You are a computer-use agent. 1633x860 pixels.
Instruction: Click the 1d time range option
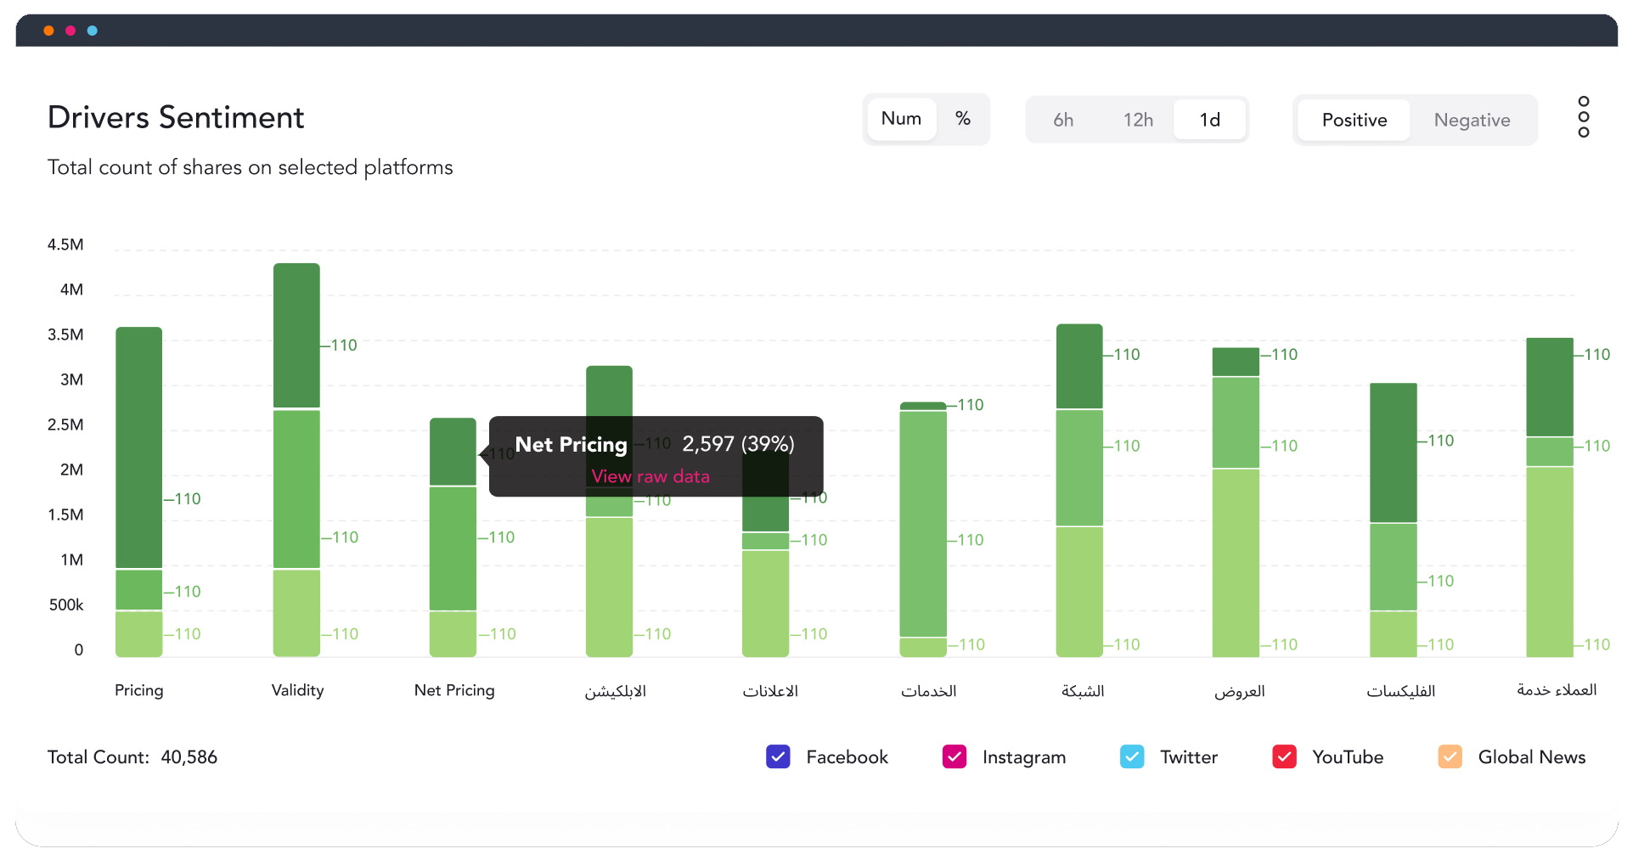[1209, 120]
